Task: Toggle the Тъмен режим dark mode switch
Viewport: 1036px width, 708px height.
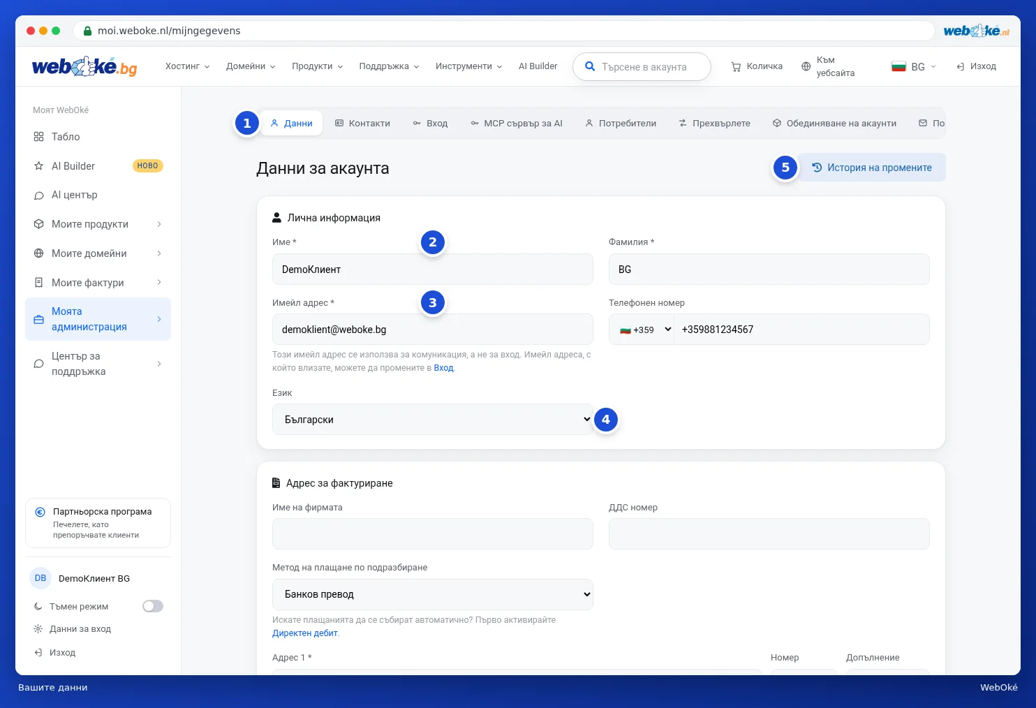Action: 153,606
